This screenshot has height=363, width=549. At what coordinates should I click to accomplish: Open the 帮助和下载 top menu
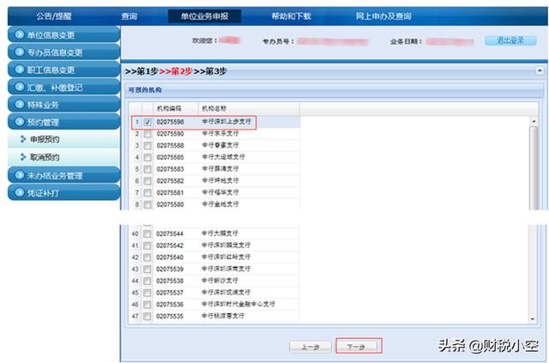(292, 16)
